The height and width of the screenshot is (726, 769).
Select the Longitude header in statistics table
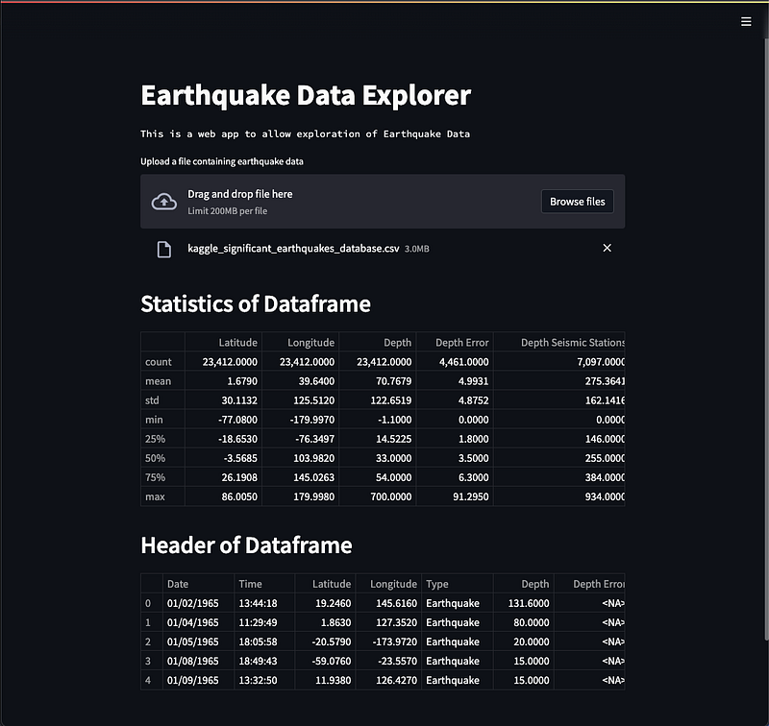300,342
